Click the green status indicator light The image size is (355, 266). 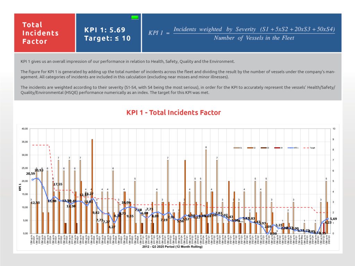pos(135,17)
